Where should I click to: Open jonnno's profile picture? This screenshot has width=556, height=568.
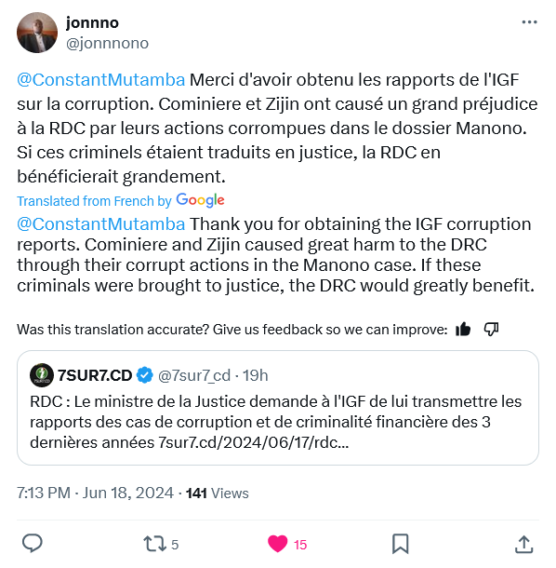tap(37, 33)
